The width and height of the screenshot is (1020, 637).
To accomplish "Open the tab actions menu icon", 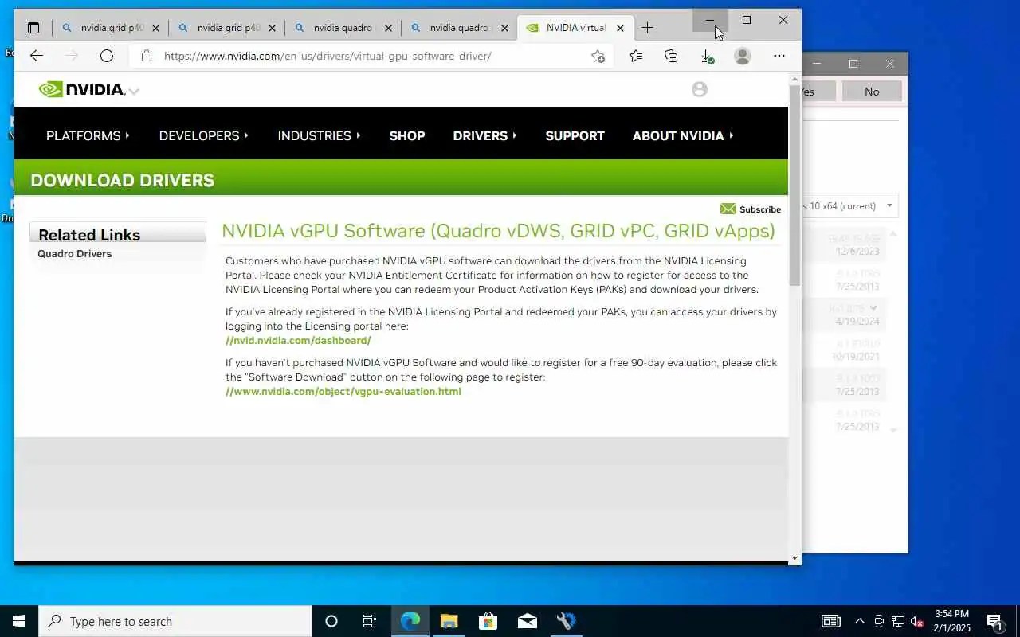I will [x=33, y=28].
